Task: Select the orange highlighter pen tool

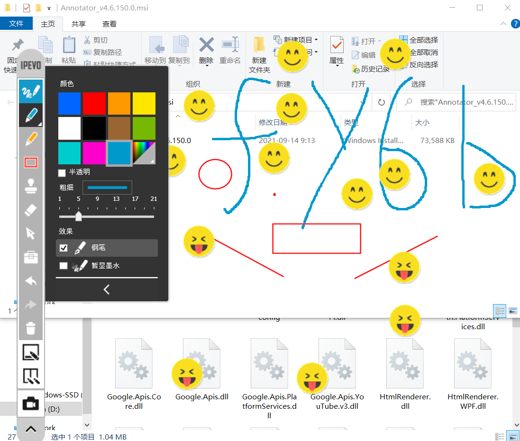Action: coord(31,139)
